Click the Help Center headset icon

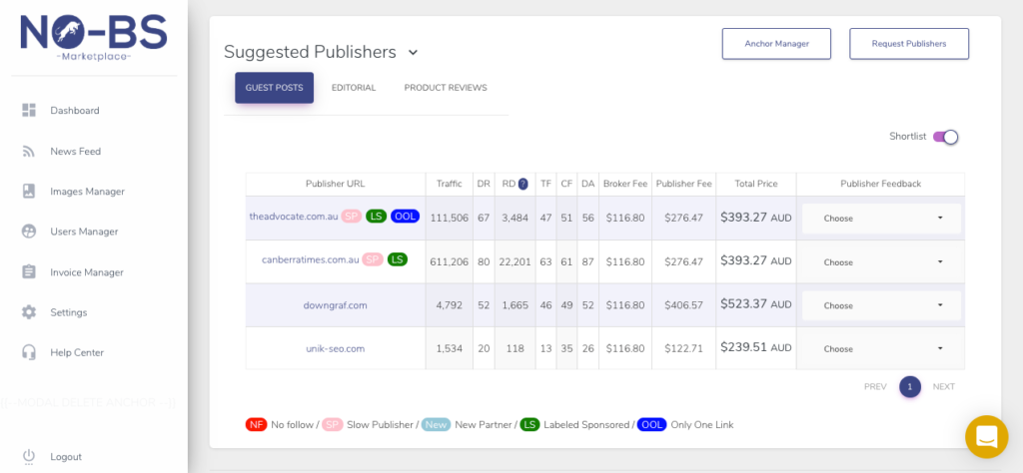29,352
